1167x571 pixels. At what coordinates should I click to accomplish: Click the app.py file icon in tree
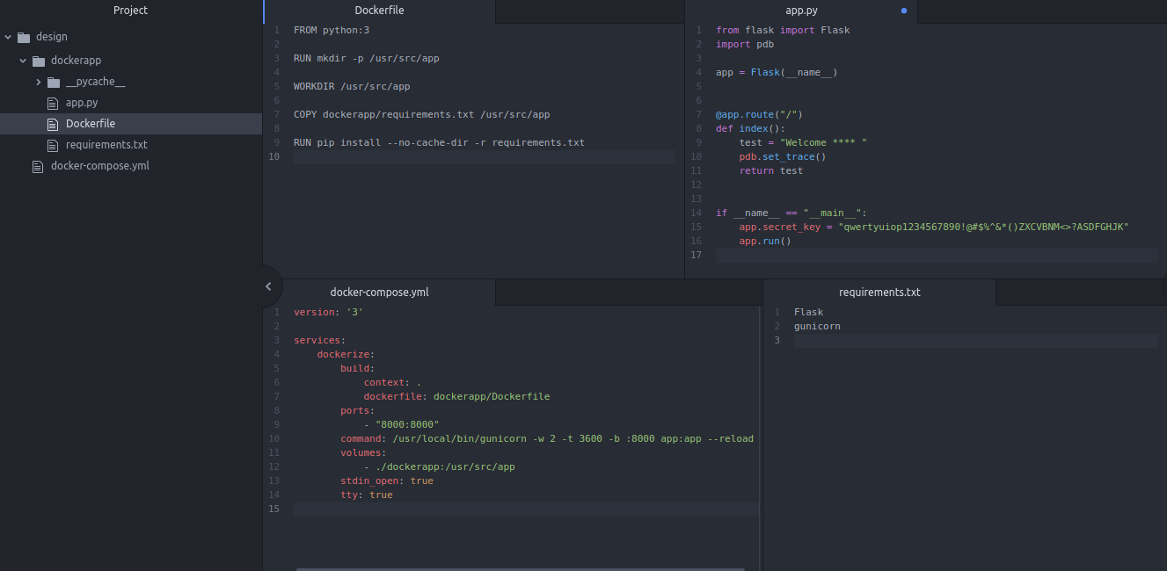[x=53, y=103]
